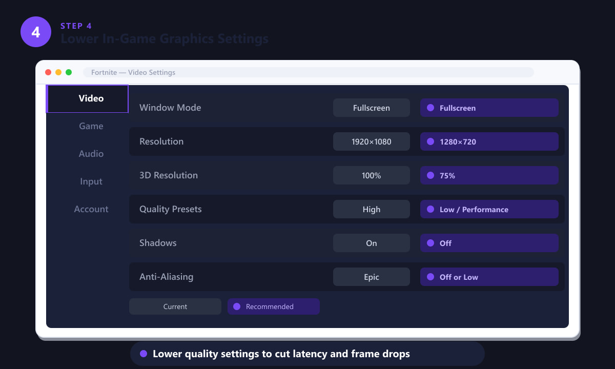Viewport: 615px width, 369px height.
Task: Choose recommended Resolution 1280×720
Action: pyautogui.click(x=489, y=141)
